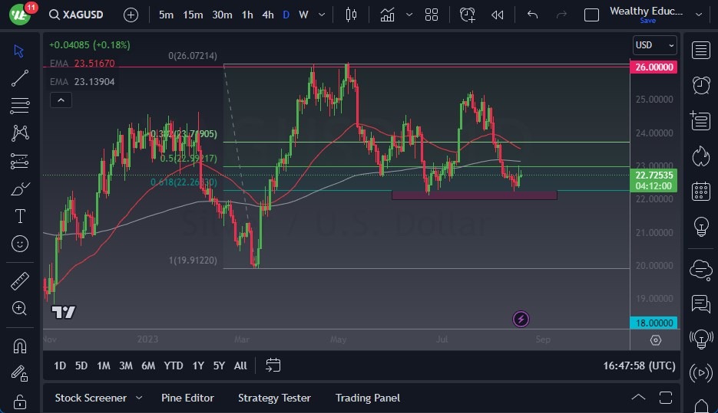Toggle fullscreen mode square icon
Screen dimensions: 718x413
[591, 15]
